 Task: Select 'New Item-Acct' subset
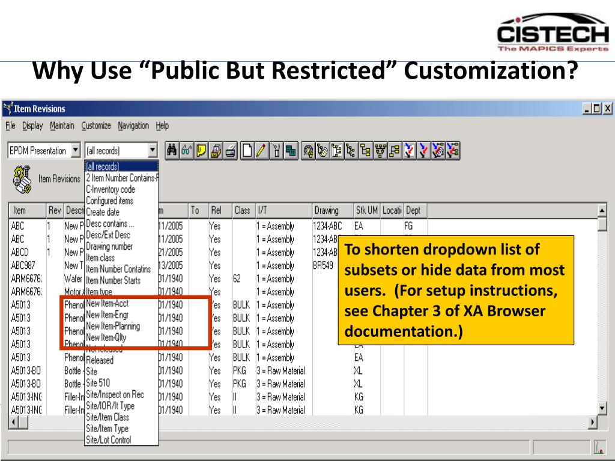(x=121, y=303)
